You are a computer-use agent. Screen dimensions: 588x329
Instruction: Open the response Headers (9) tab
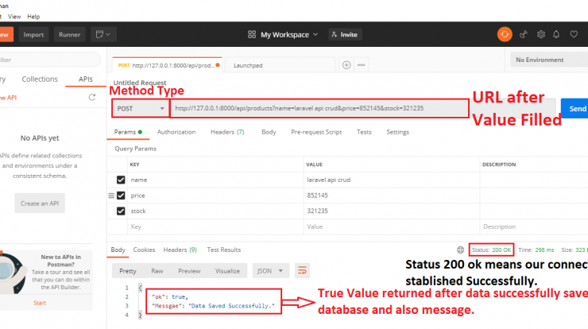[x=180, y=250]
